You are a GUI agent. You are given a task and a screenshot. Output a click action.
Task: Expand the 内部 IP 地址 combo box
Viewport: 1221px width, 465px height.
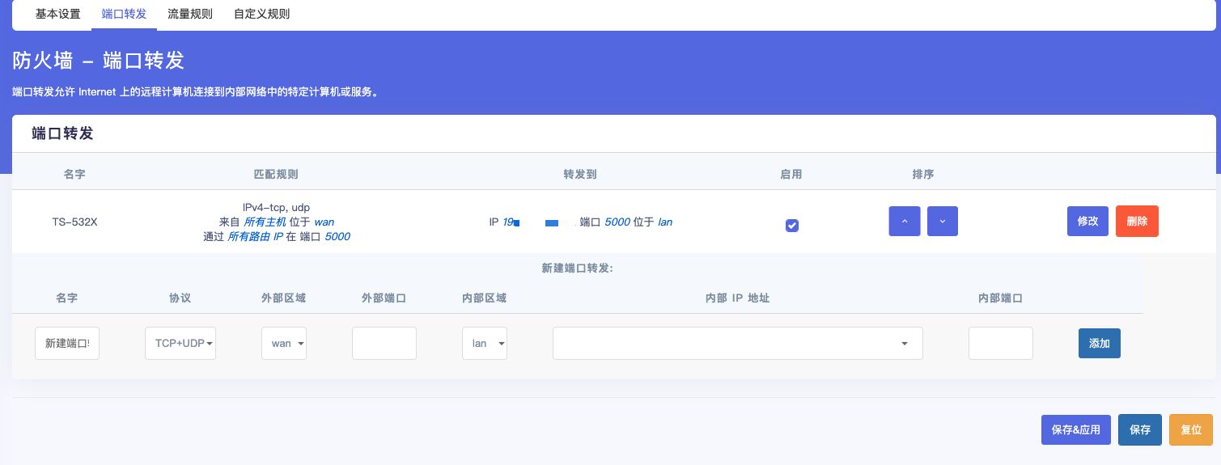(737, 343)
